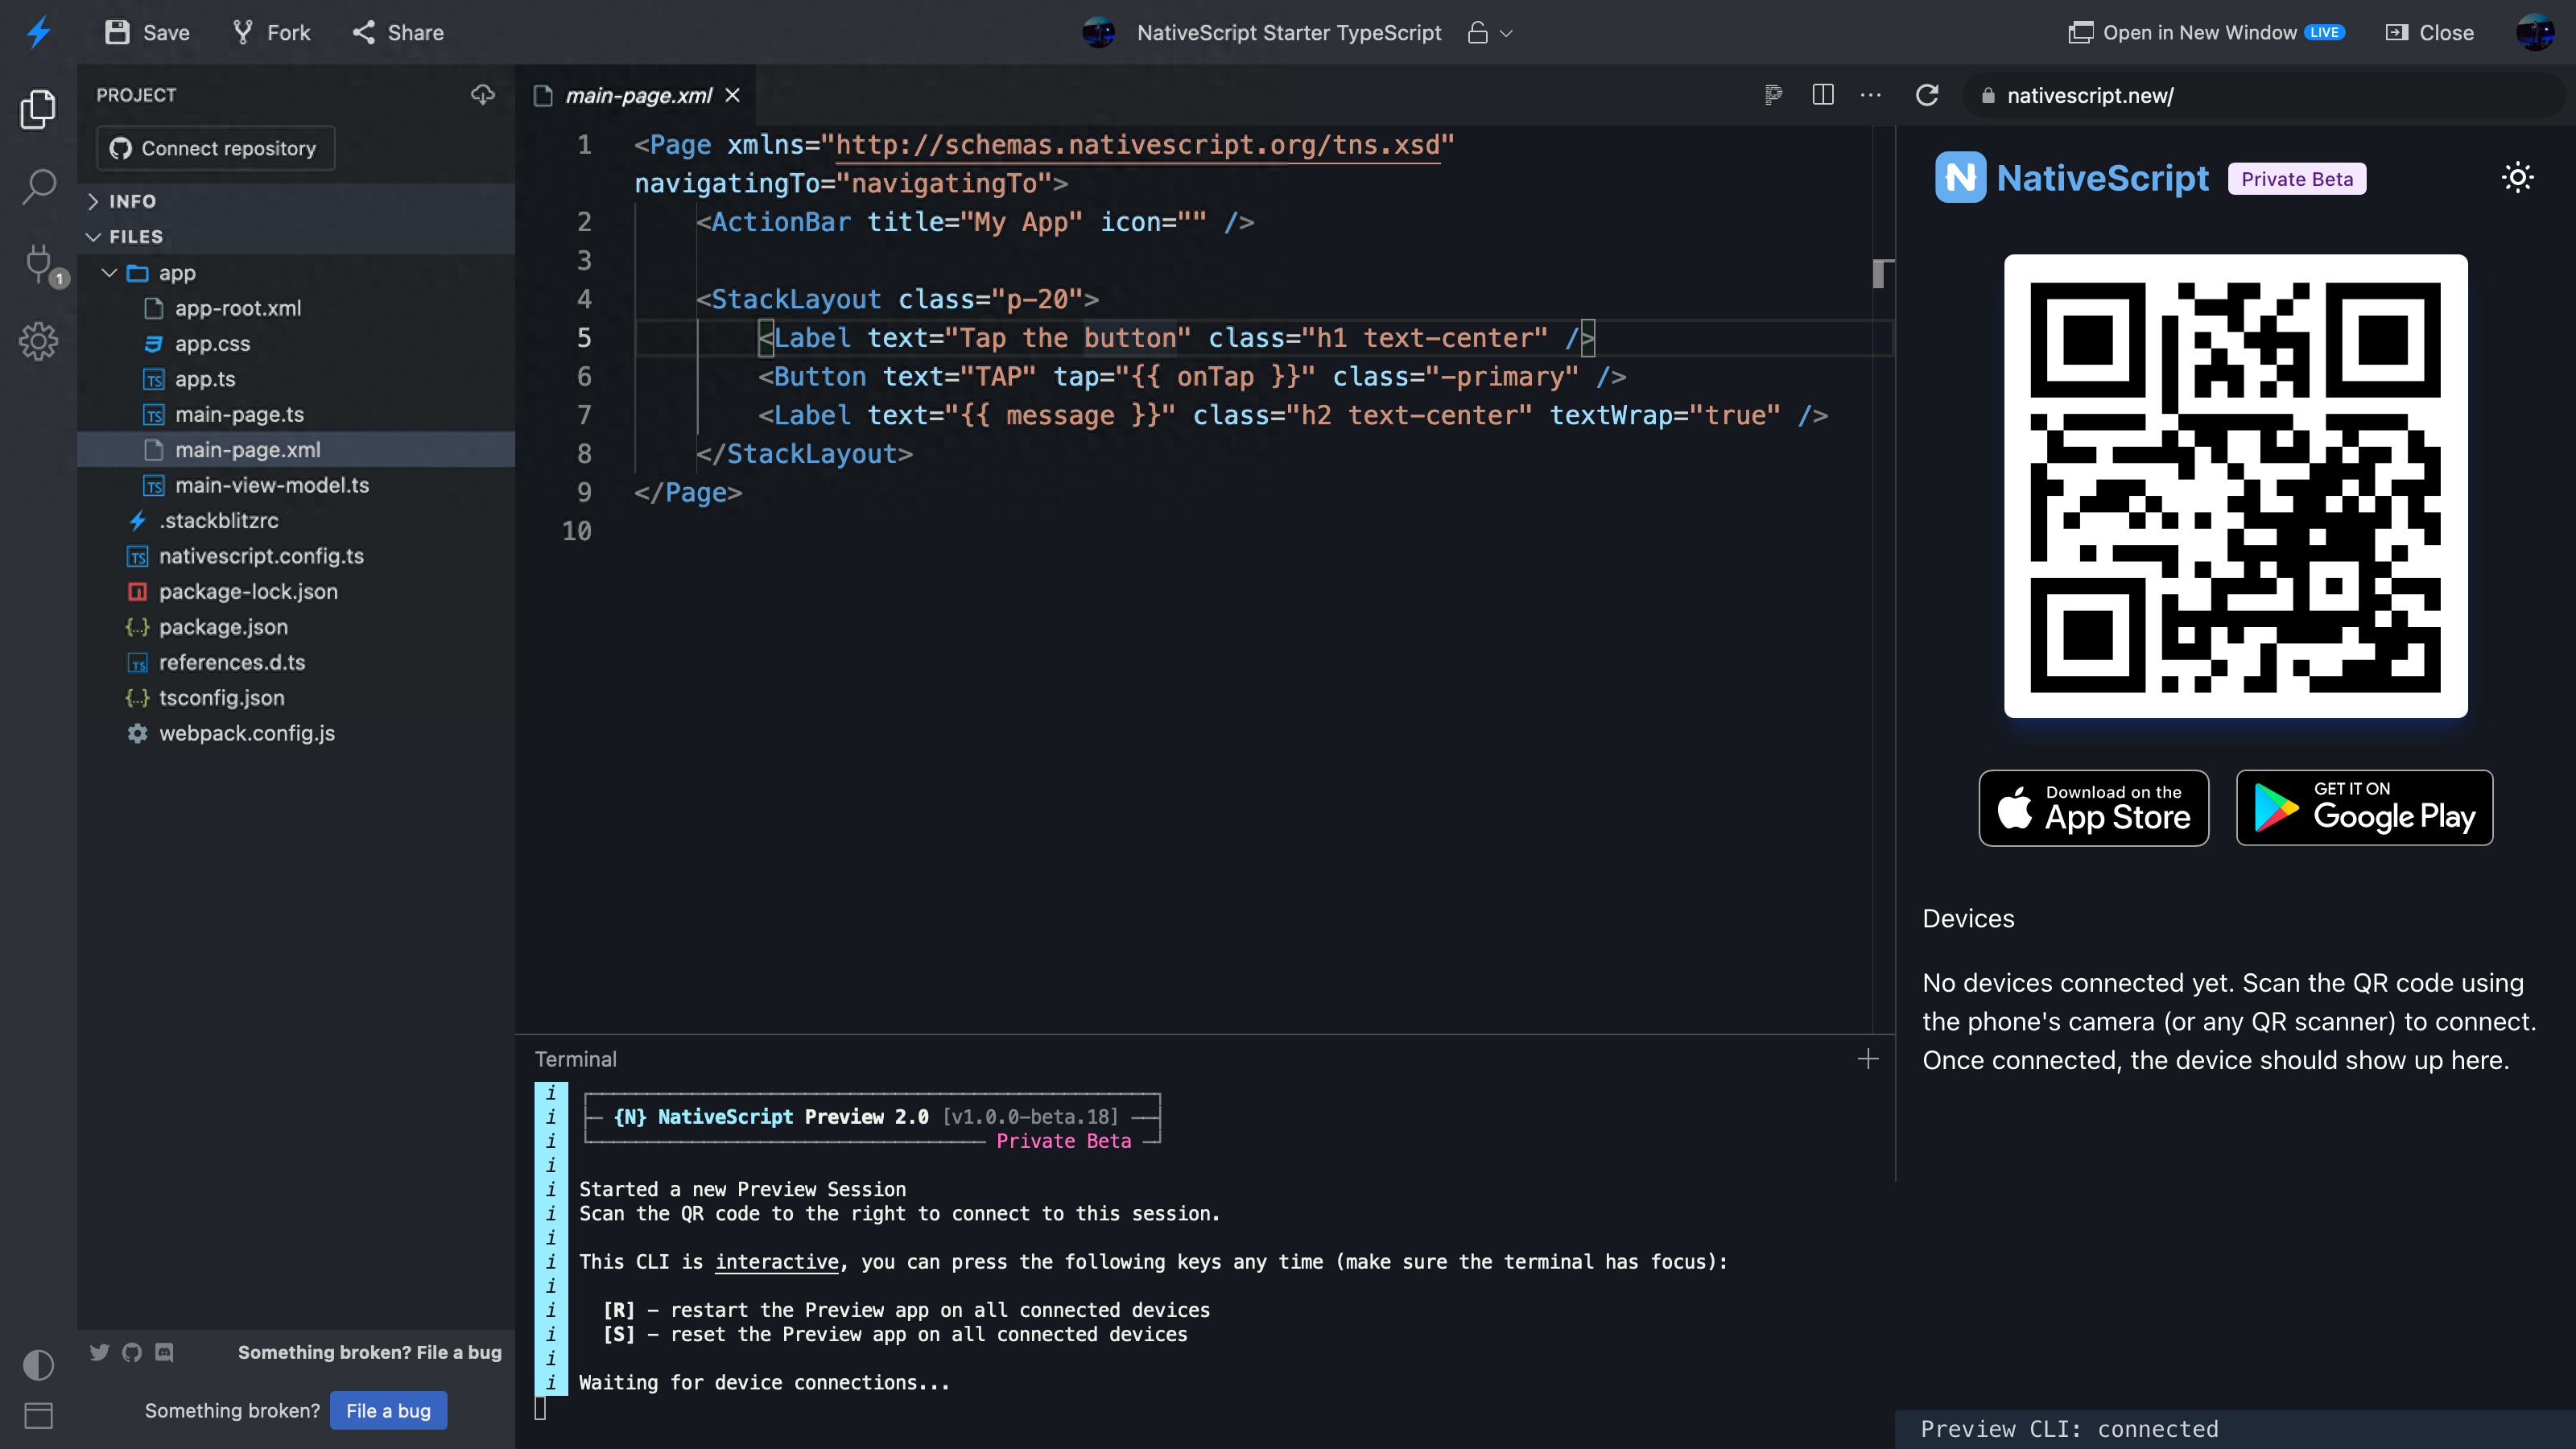Click File a bug button
Screen dimensions: 2576x1449
click(x=388, y=1410)
